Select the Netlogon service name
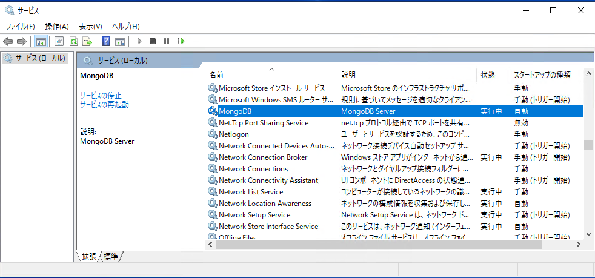 (234, 134)
